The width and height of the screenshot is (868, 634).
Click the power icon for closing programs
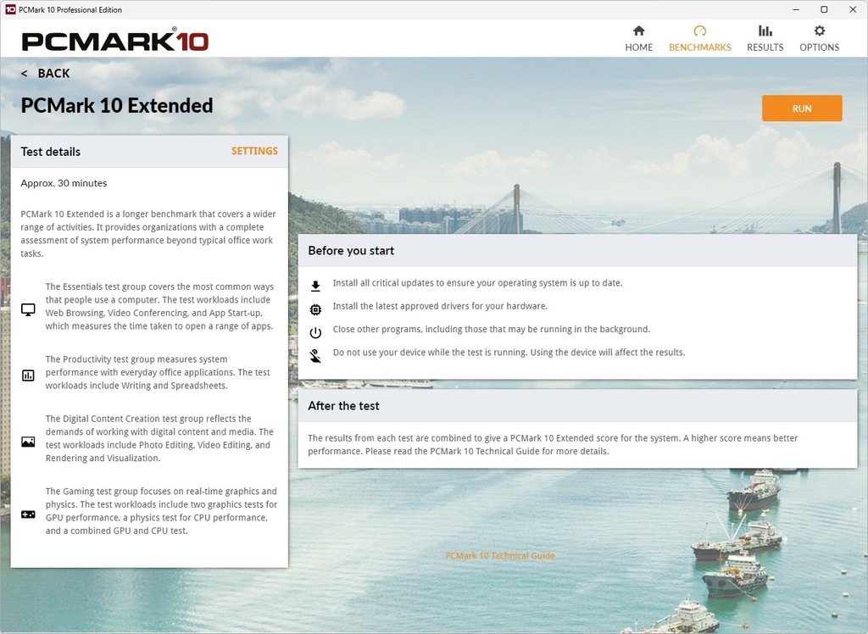[x=315, y=332]
